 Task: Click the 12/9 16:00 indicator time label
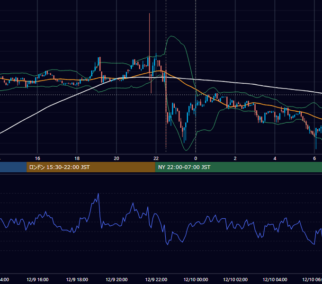(x=37, y=279)
